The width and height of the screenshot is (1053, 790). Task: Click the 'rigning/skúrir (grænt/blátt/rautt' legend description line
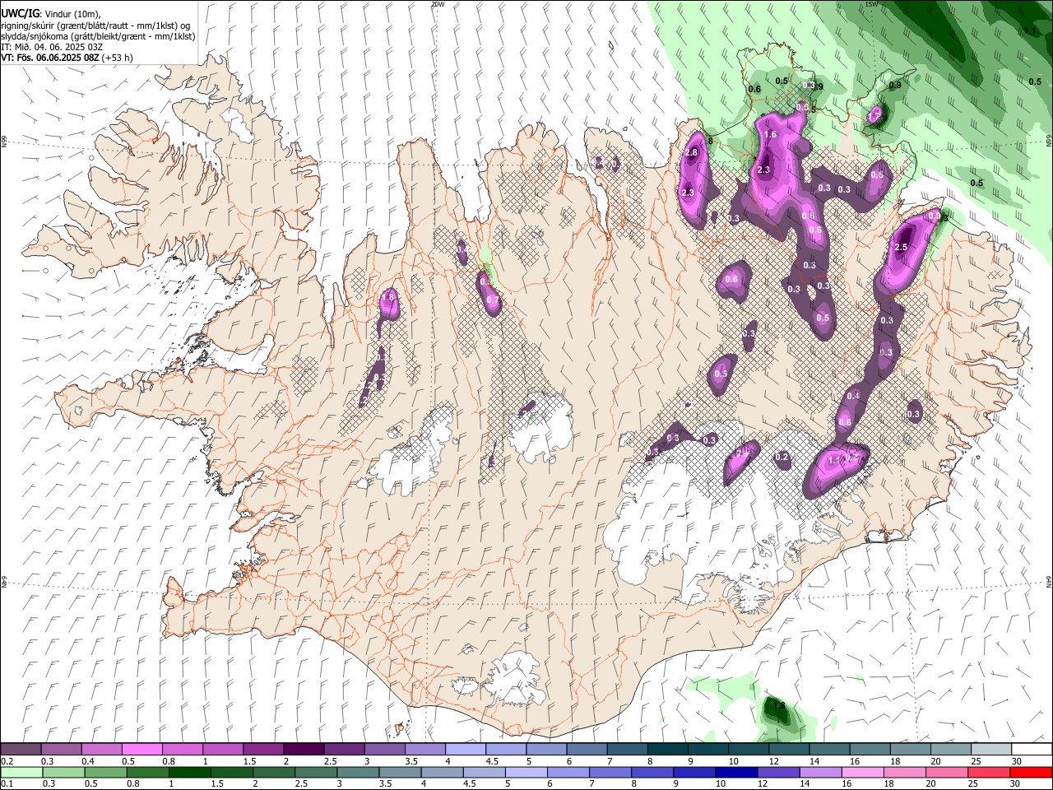point(96,26)
